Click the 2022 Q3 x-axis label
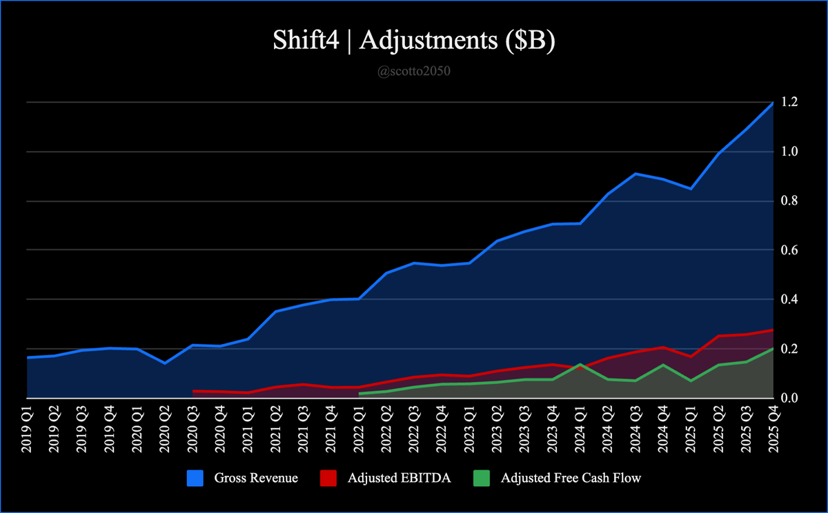The height and width of the screenshot is (513, 828). (x=413, y=429)
